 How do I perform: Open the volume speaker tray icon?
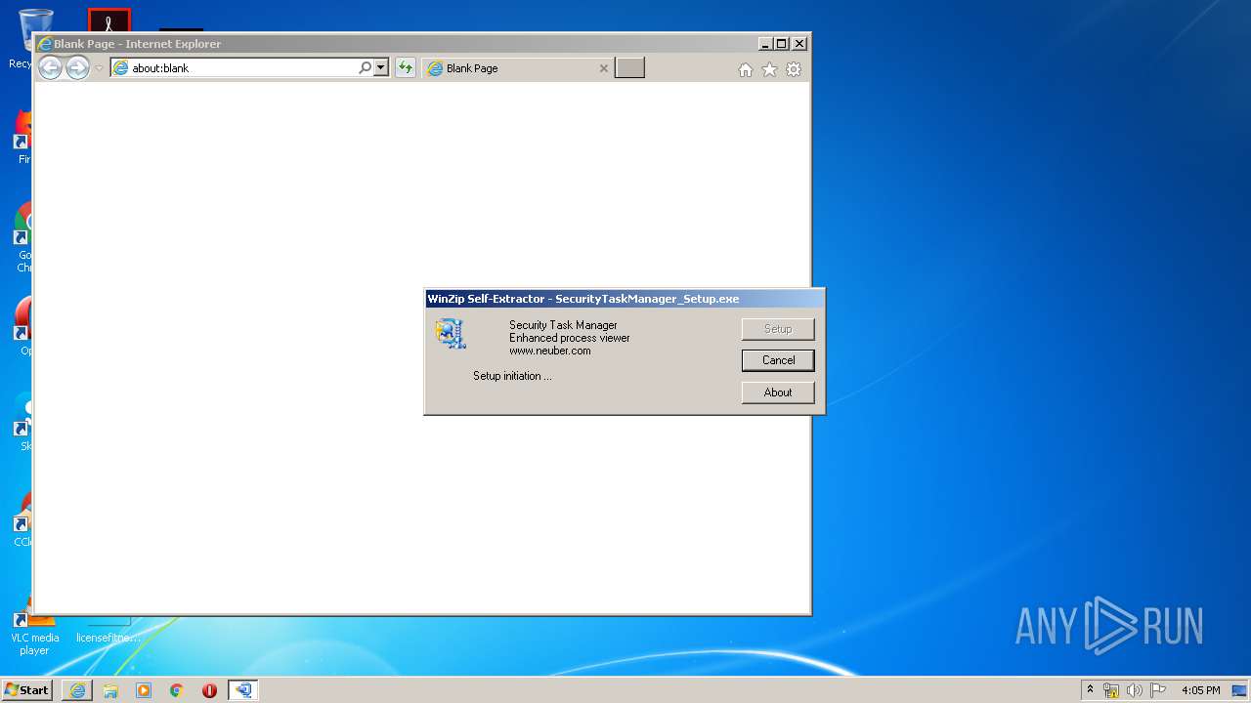[1135, 690]
